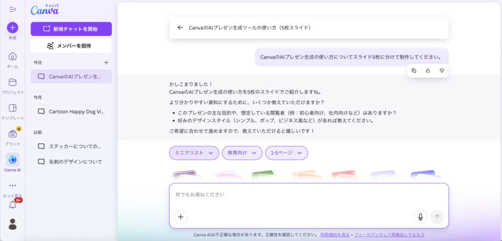Open the テンプレート templates icon
This screenshot has height=241, width=502.
coord(13,108)
